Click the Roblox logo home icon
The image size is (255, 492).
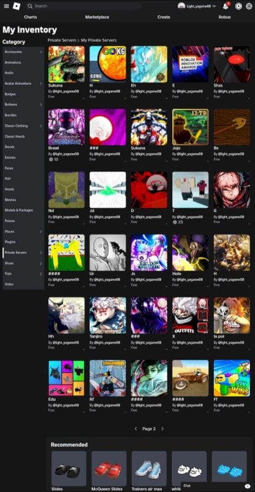point(17,6)
